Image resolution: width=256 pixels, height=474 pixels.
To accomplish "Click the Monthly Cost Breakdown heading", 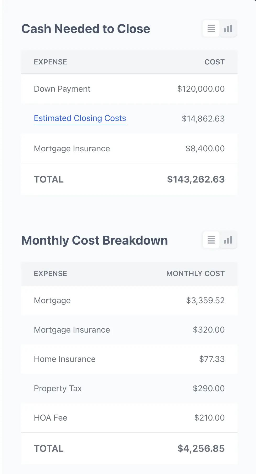I will tap(94, 240).
